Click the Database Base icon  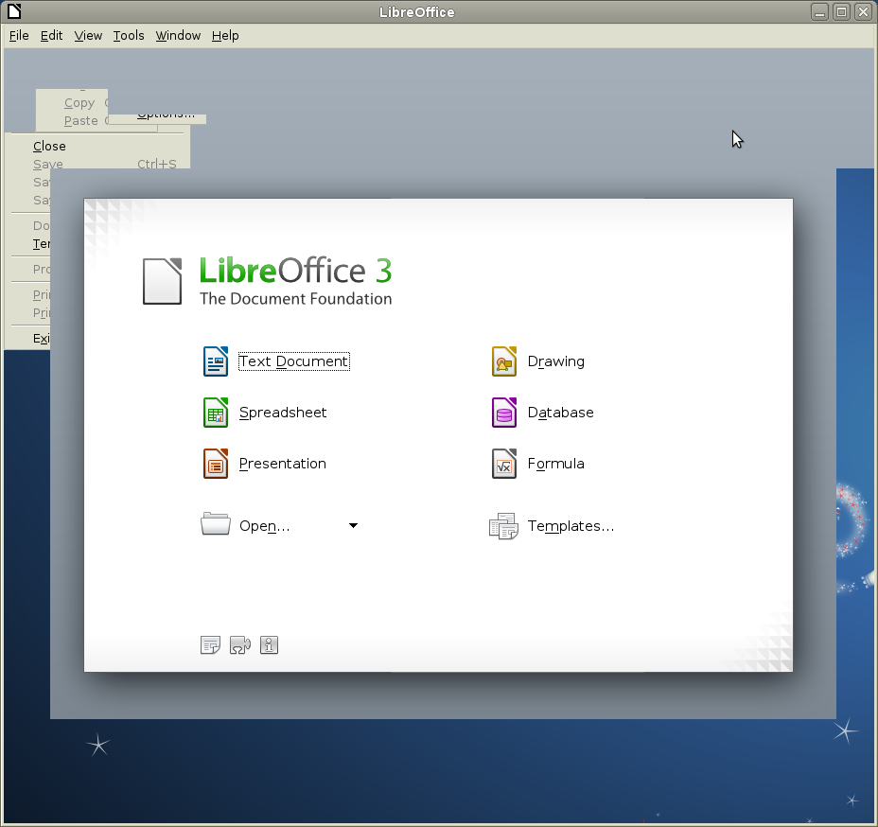(504, 413)
